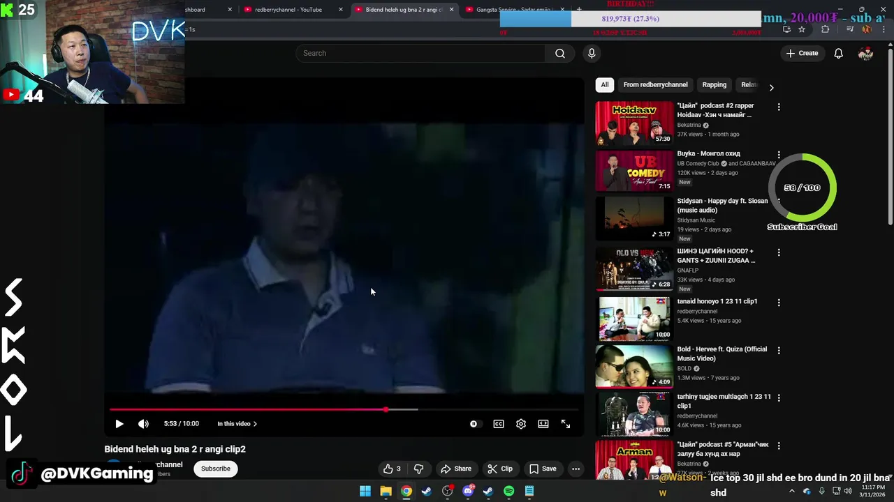Open options for Stidysan Happy day video
This screenshot has width=894, height=502.
click(779, 202)
